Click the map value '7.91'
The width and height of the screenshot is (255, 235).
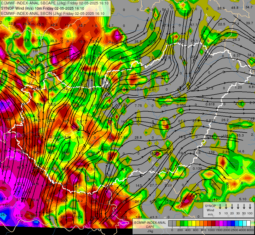pyautogui.click(x=152, y=57)
